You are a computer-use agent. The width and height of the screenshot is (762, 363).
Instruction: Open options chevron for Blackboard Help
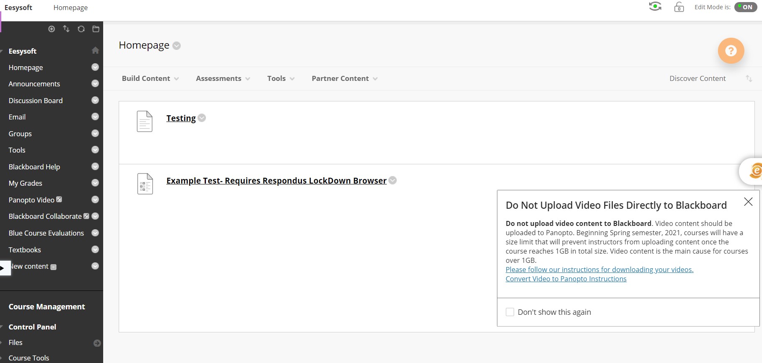pyautogui.click(x=95, y=166)
